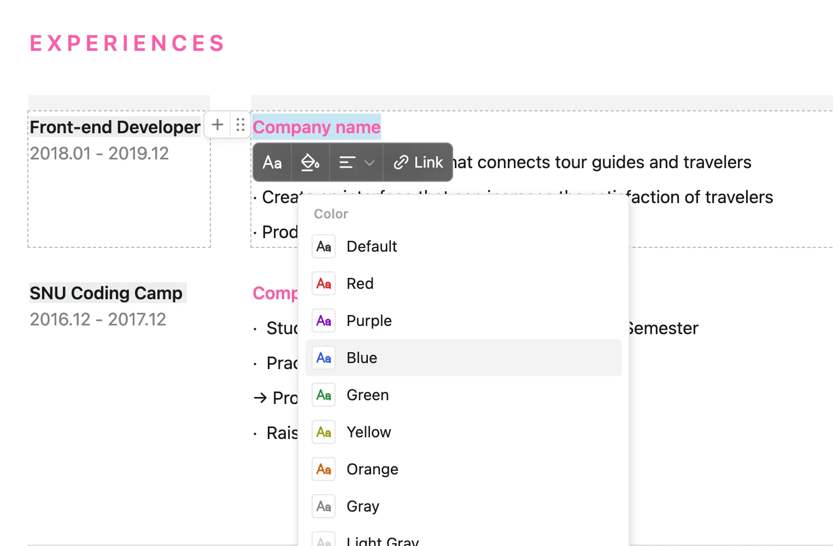Click the highlighted Company name text

(x=316, y=127)
